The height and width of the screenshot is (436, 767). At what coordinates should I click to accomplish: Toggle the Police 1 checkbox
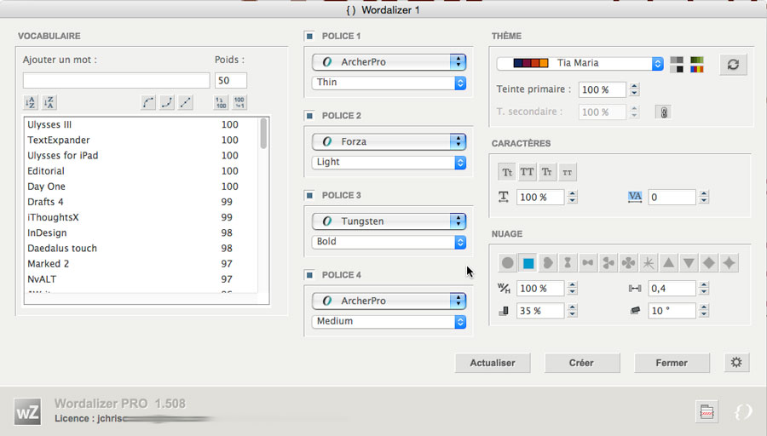pos(309,36)
